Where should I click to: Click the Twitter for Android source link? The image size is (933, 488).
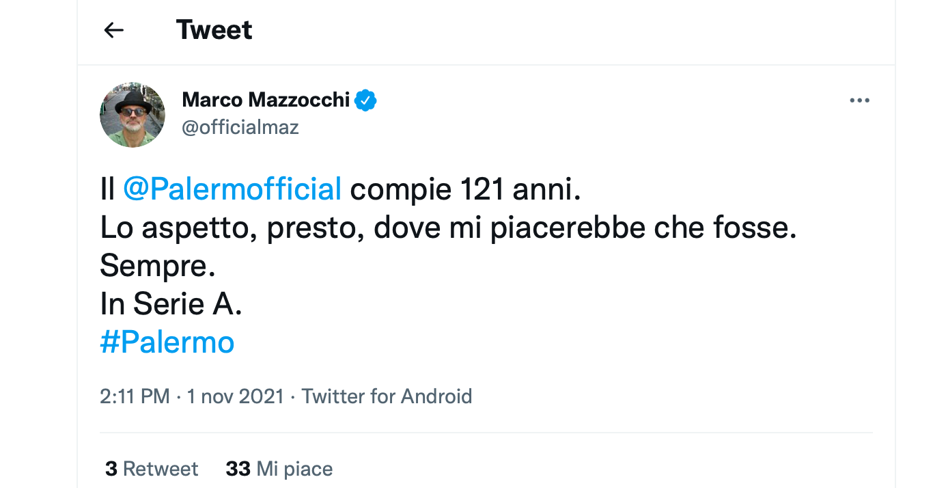(x=387, y=396)
